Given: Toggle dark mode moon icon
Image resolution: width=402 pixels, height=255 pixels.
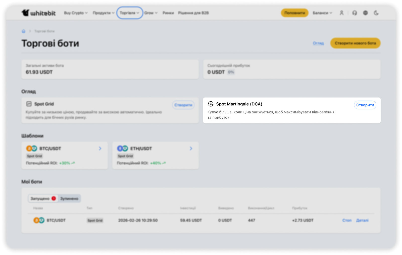Looking at the screenshot, I should pos(376,13).
